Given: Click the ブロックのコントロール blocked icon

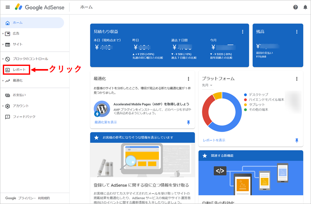Looking at the screenshot, I should 8,59.
